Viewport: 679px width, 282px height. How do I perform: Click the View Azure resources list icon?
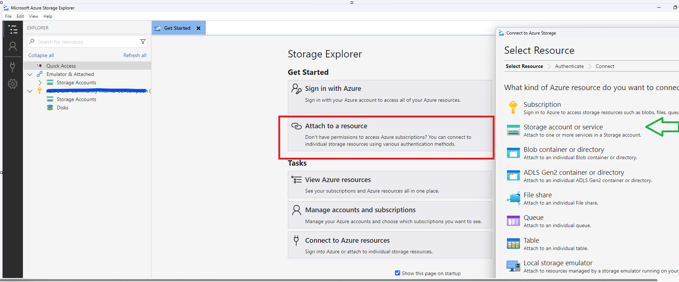[x=297, y=180]
